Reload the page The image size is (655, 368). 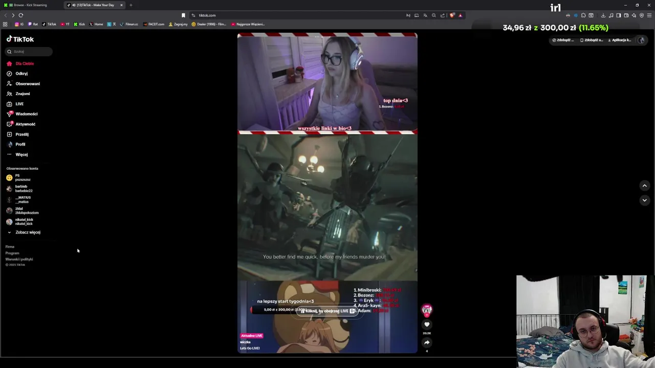click(21, 15)
